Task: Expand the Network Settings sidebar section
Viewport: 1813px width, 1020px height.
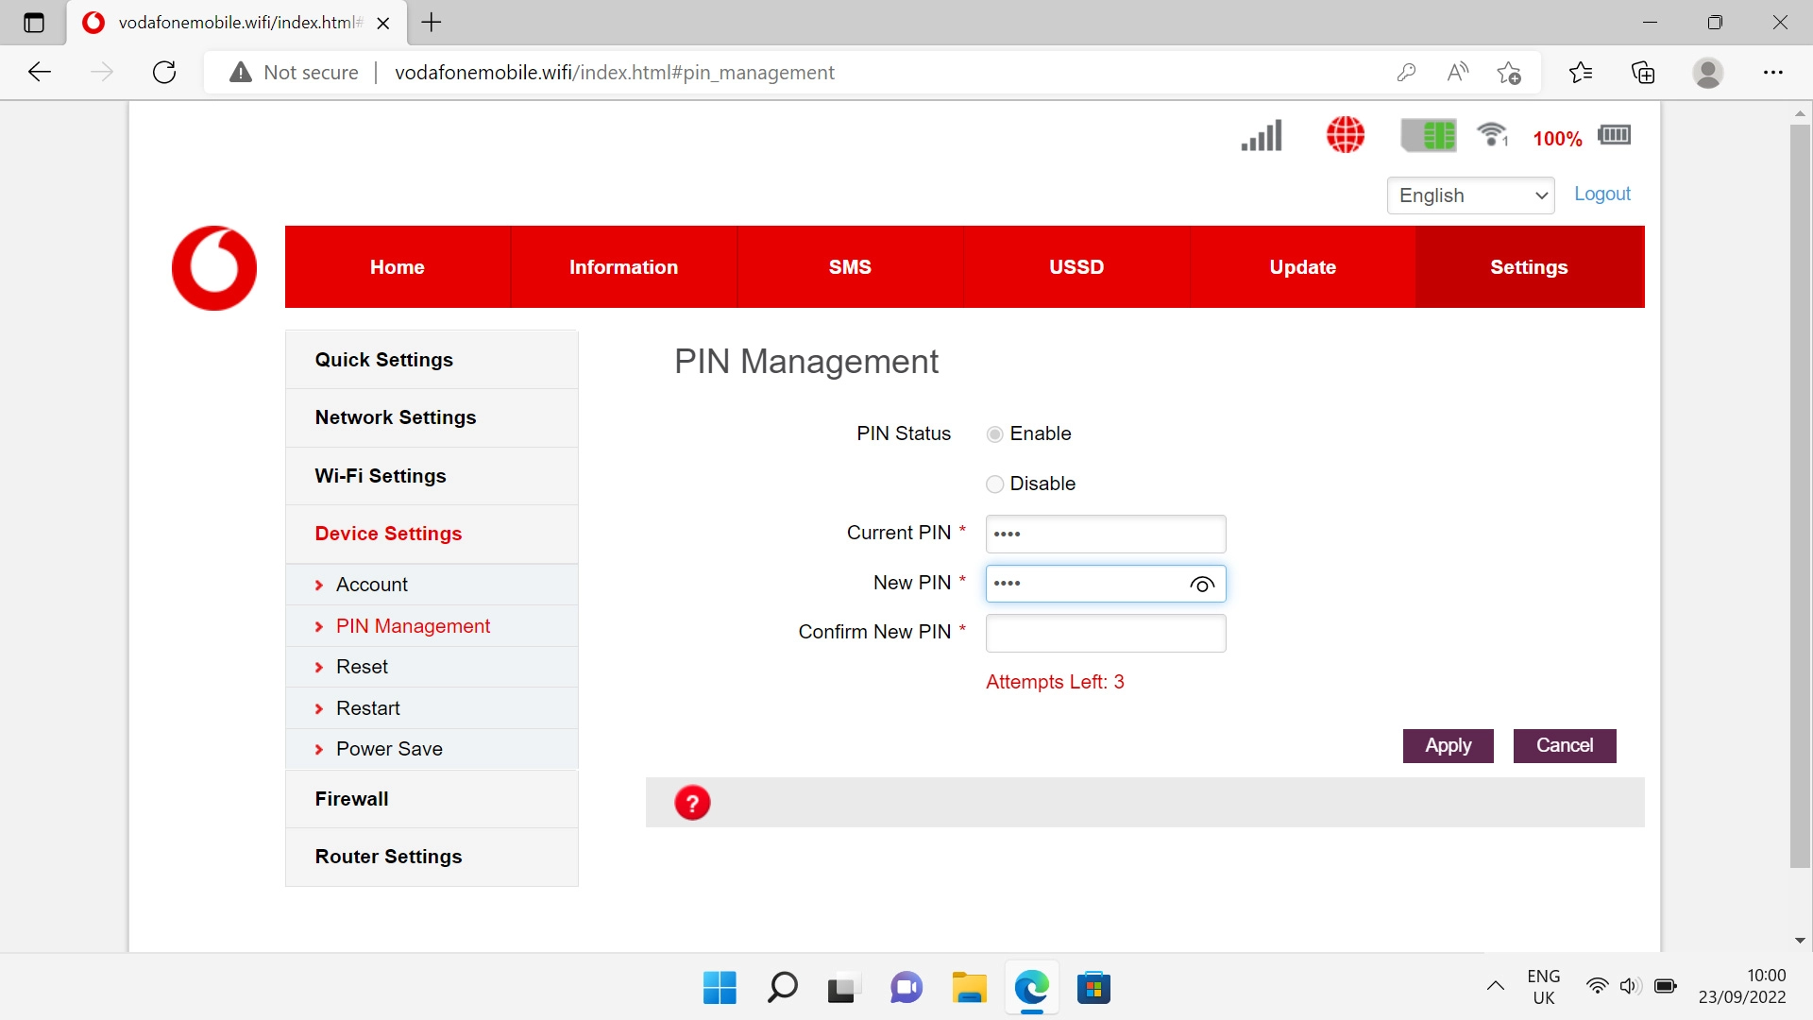Action: click(x=396, y=417)
